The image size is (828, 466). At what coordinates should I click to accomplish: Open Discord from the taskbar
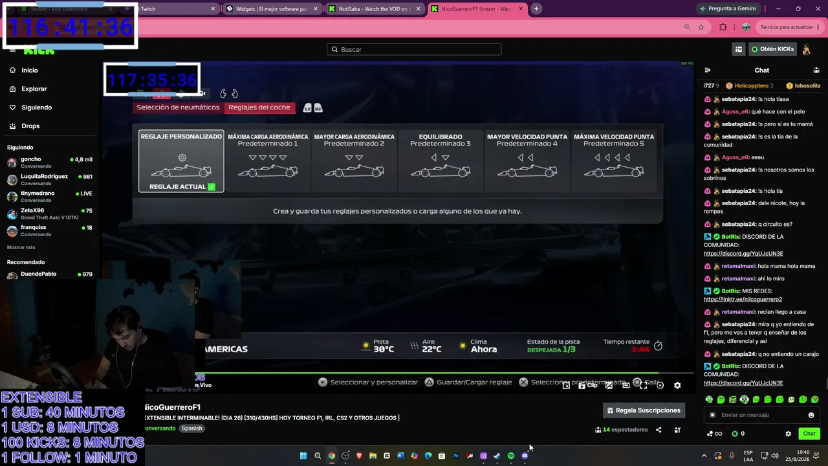[x=525, y=456]
